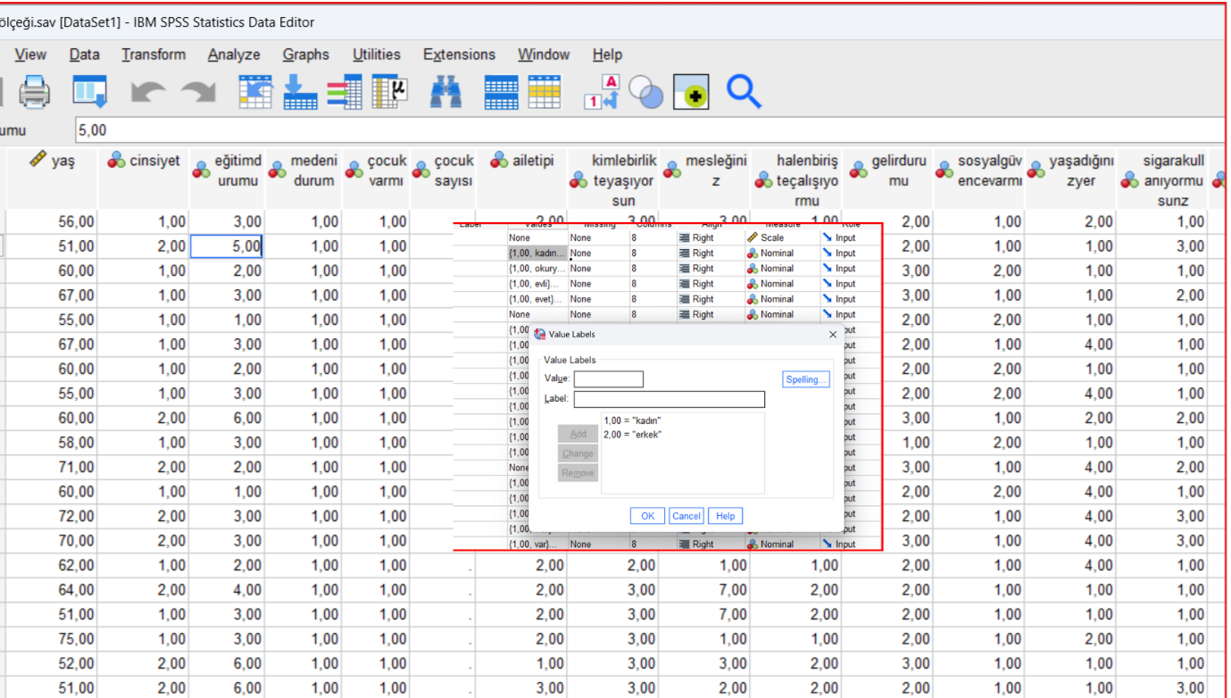Click the magnifying glass Search icon
The width and height of the screenshot is (1231, 698).
[743, 91]
